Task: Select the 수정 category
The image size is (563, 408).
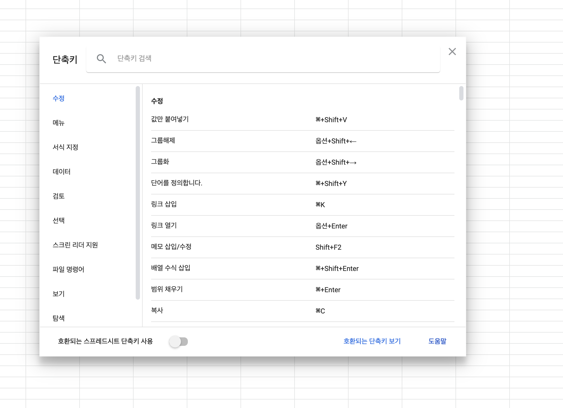Action: click(x=59, y=98)
